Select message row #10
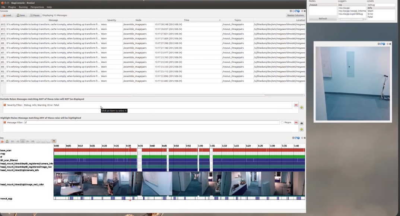The width and height of the screenshot is (400, 216). pos(153,39)
